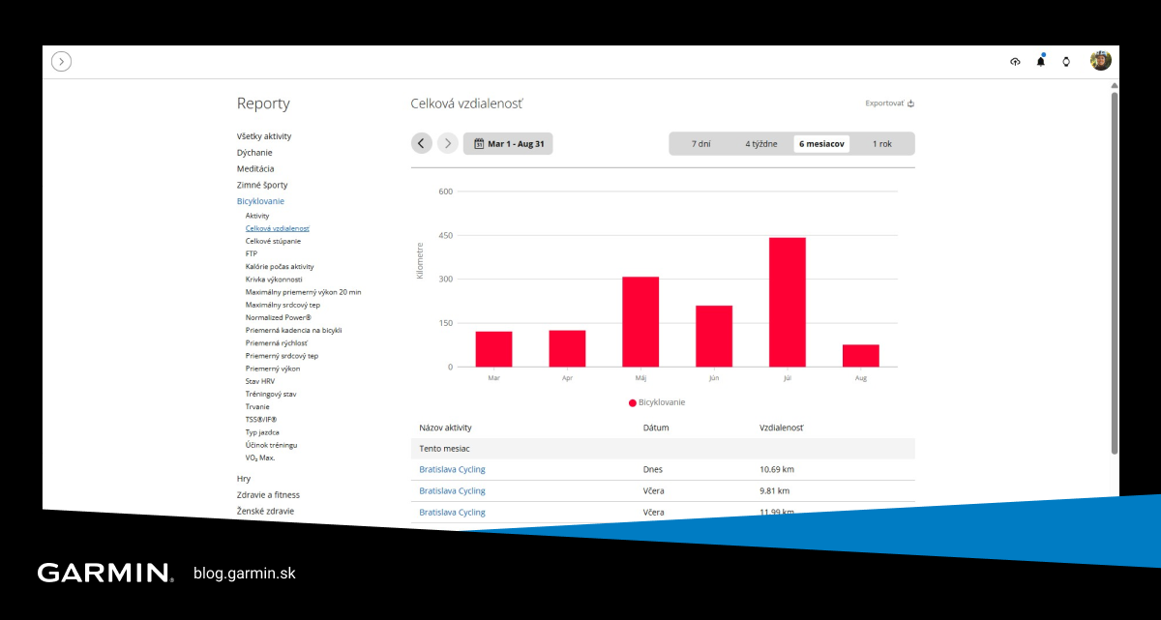The height and width of the screenshot is (620, 1161).
Task: Expand the Zimné športy category
Action: click(262, 185)
